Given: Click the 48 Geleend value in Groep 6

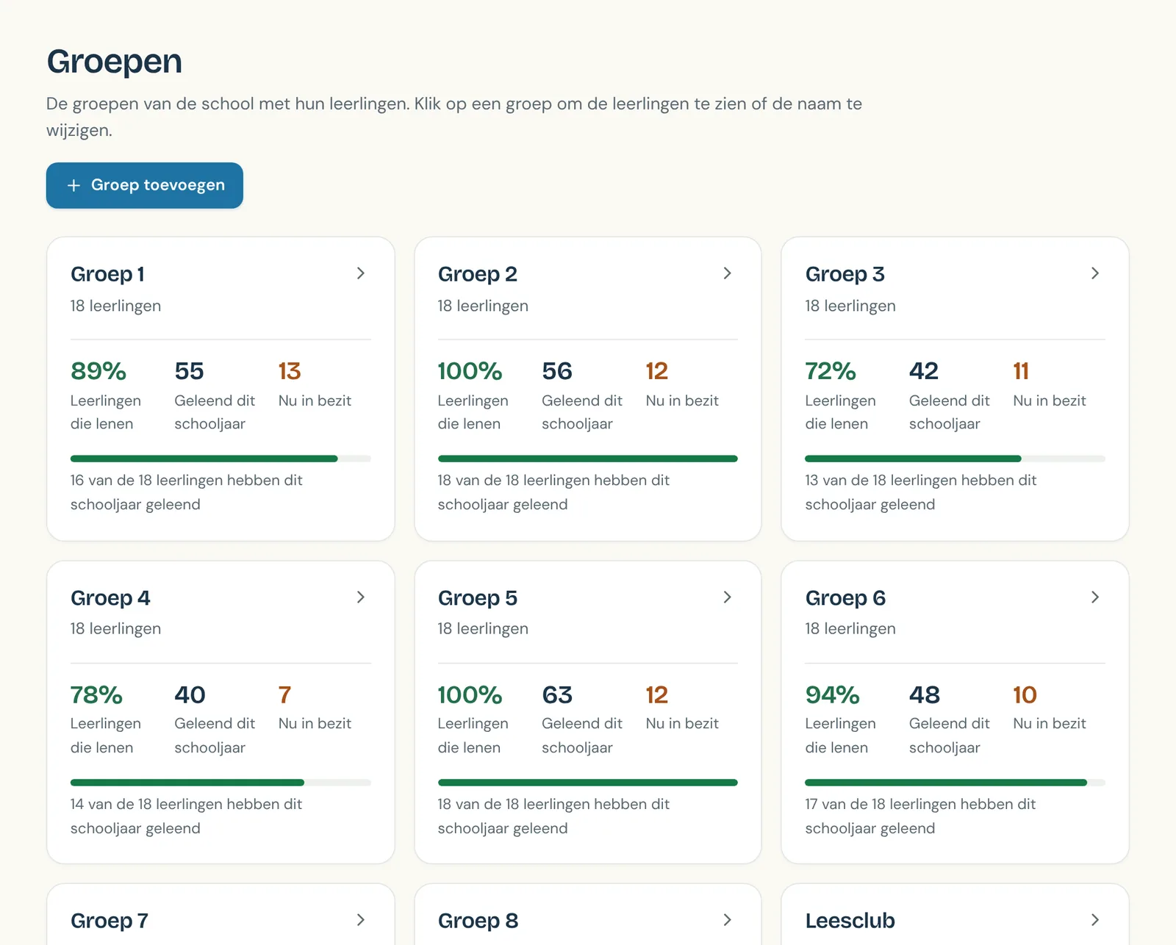Looking at the screenshot, I should pos(925,694).
